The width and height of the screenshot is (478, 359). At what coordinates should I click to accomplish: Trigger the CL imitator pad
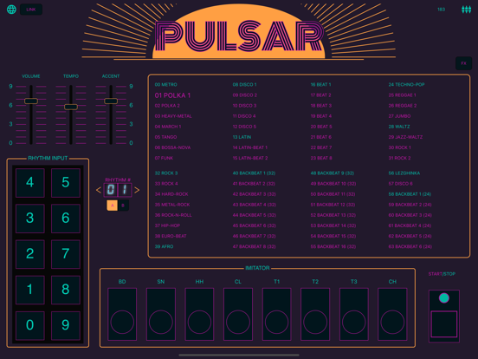pos(238,314)
